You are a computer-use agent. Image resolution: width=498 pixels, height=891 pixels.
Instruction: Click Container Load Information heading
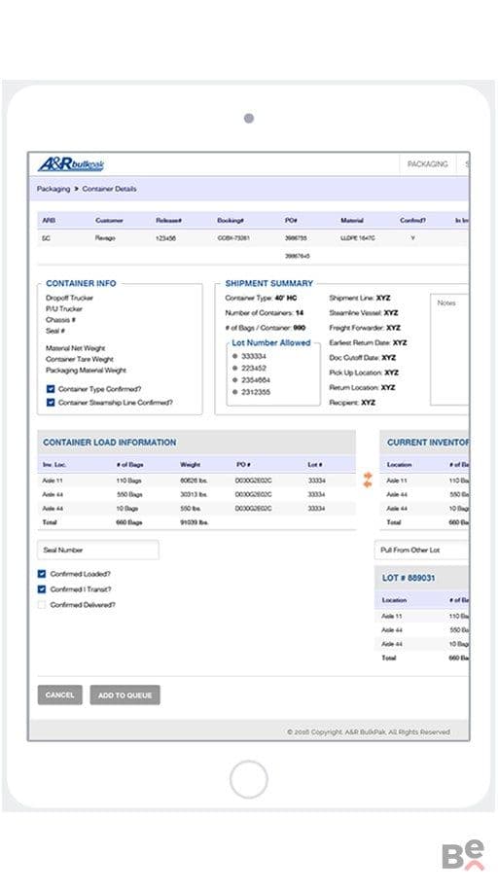pyautogui.click(x=110, y=442)
